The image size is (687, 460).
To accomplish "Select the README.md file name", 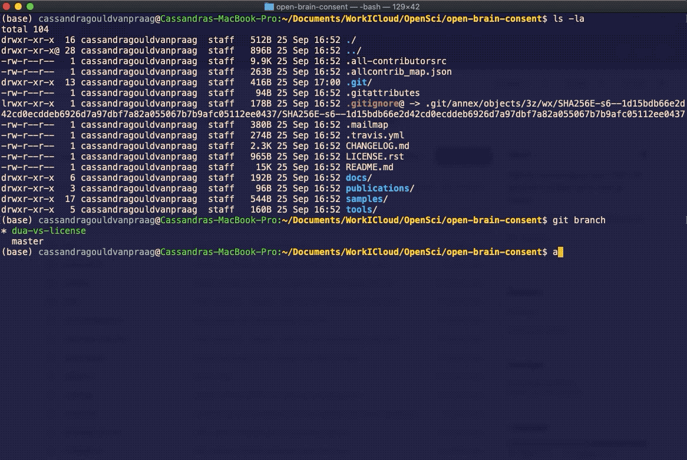I will [371, 167].
